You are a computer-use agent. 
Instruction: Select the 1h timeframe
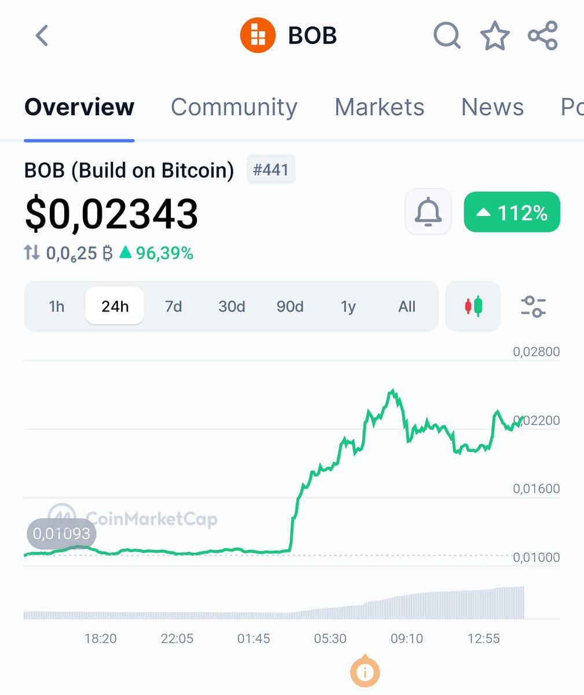click(57, 306)
